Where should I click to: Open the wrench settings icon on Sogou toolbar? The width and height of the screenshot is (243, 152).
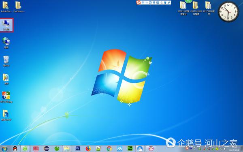169,2
